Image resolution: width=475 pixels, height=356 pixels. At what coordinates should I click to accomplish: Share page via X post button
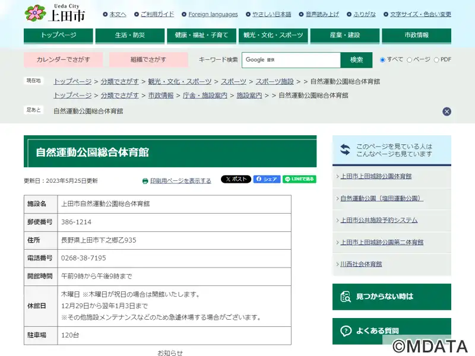[236, 179]
